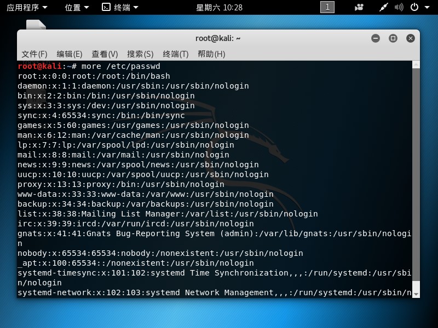Viewport: 438px width, 328px height.
Task: Click the terminal vertical scrollbar thumb
Action: [x=416, y=174]
